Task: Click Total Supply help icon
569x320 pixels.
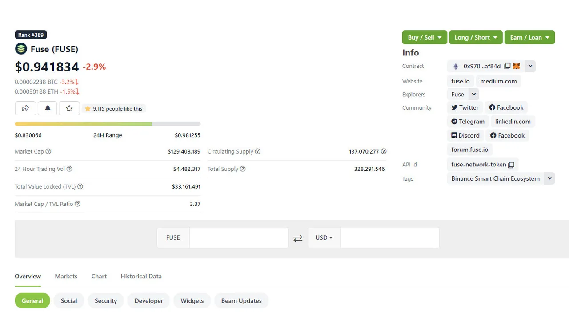Action: click(243, 169)
